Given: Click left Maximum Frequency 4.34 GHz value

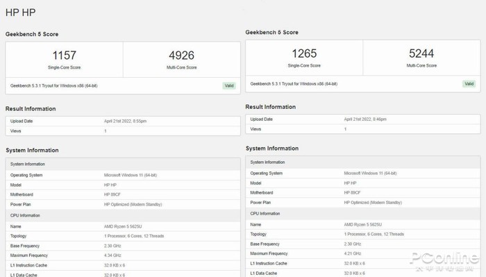Looking at the screenshot, I should click(x=112, y=255).
